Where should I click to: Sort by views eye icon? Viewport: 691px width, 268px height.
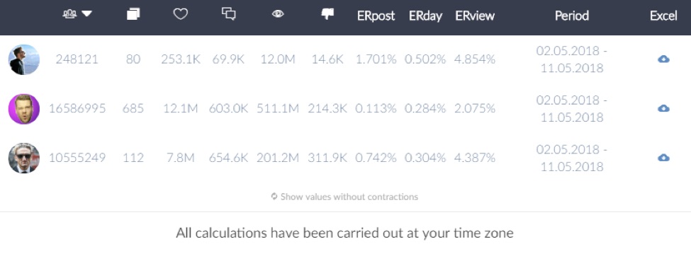(278, 15)
